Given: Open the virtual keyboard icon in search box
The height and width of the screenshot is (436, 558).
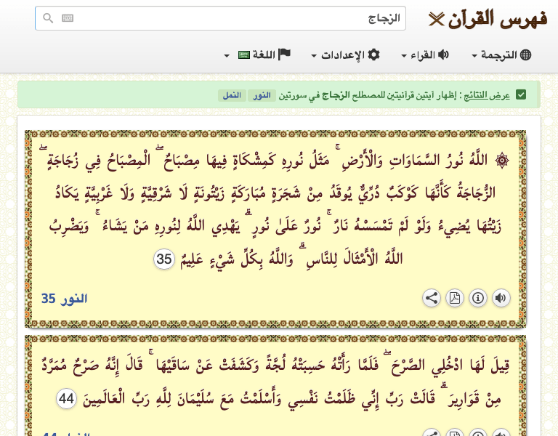Looking at the screenshot, I should (68, 18).
